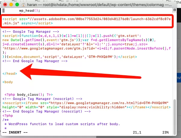
Task: Click the split pane icon at top right
Action: (175, 10)
